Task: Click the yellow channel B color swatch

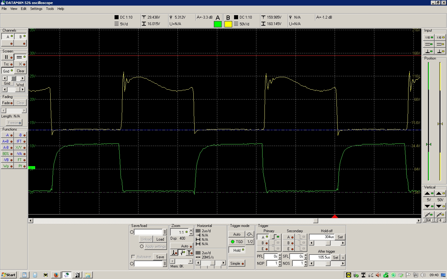Action: tap(228, 24)
